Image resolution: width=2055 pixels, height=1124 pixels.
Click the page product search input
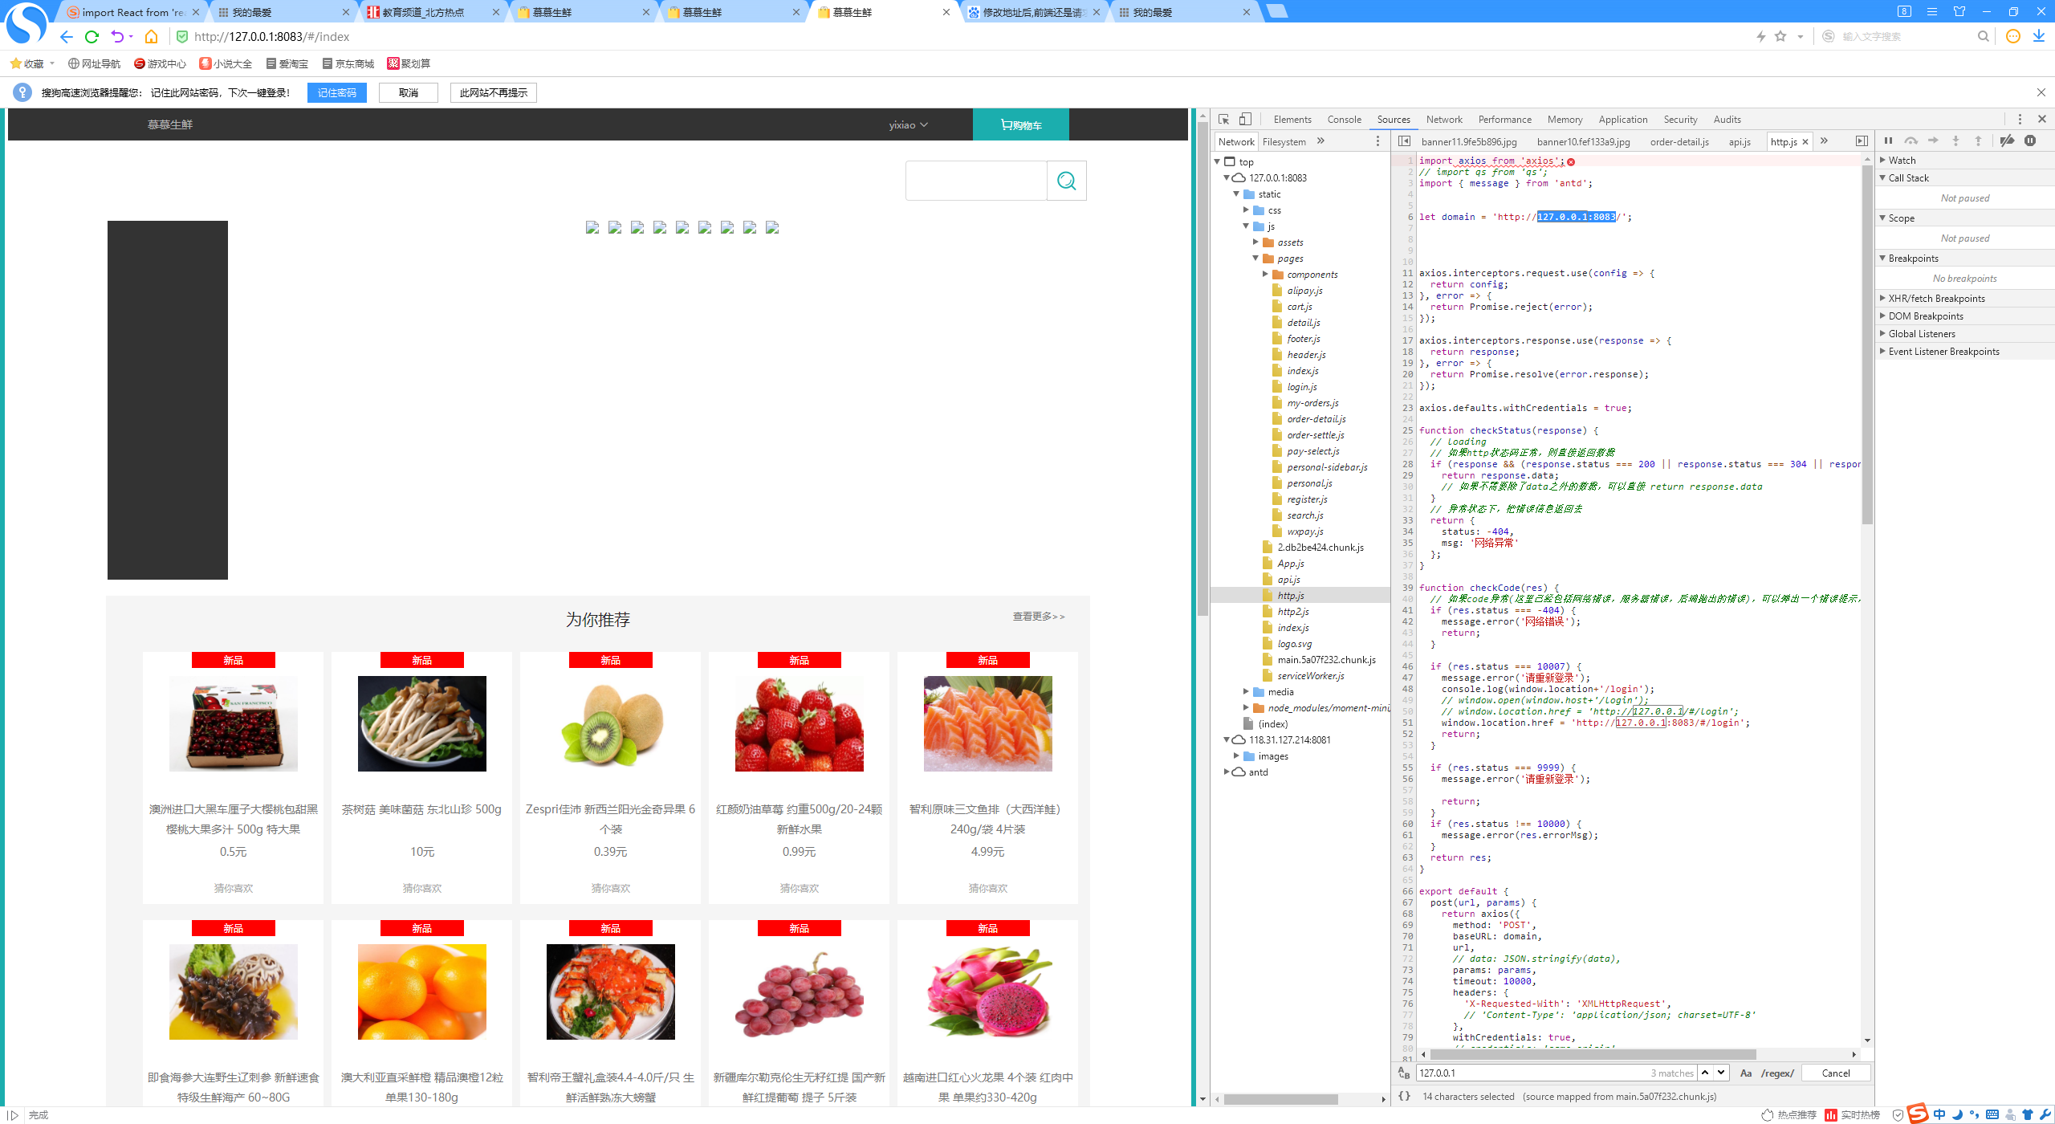click(x=976, y=181)
